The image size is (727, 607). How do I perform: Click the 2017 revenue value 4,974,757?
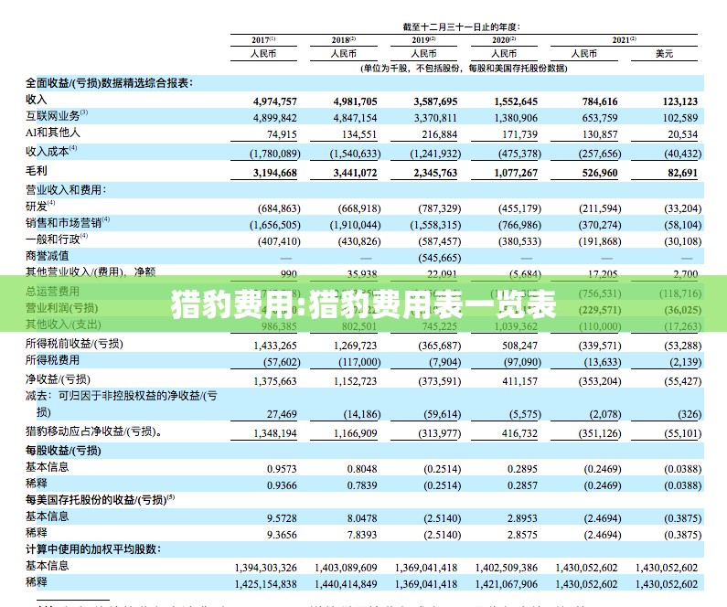[275, 101]
